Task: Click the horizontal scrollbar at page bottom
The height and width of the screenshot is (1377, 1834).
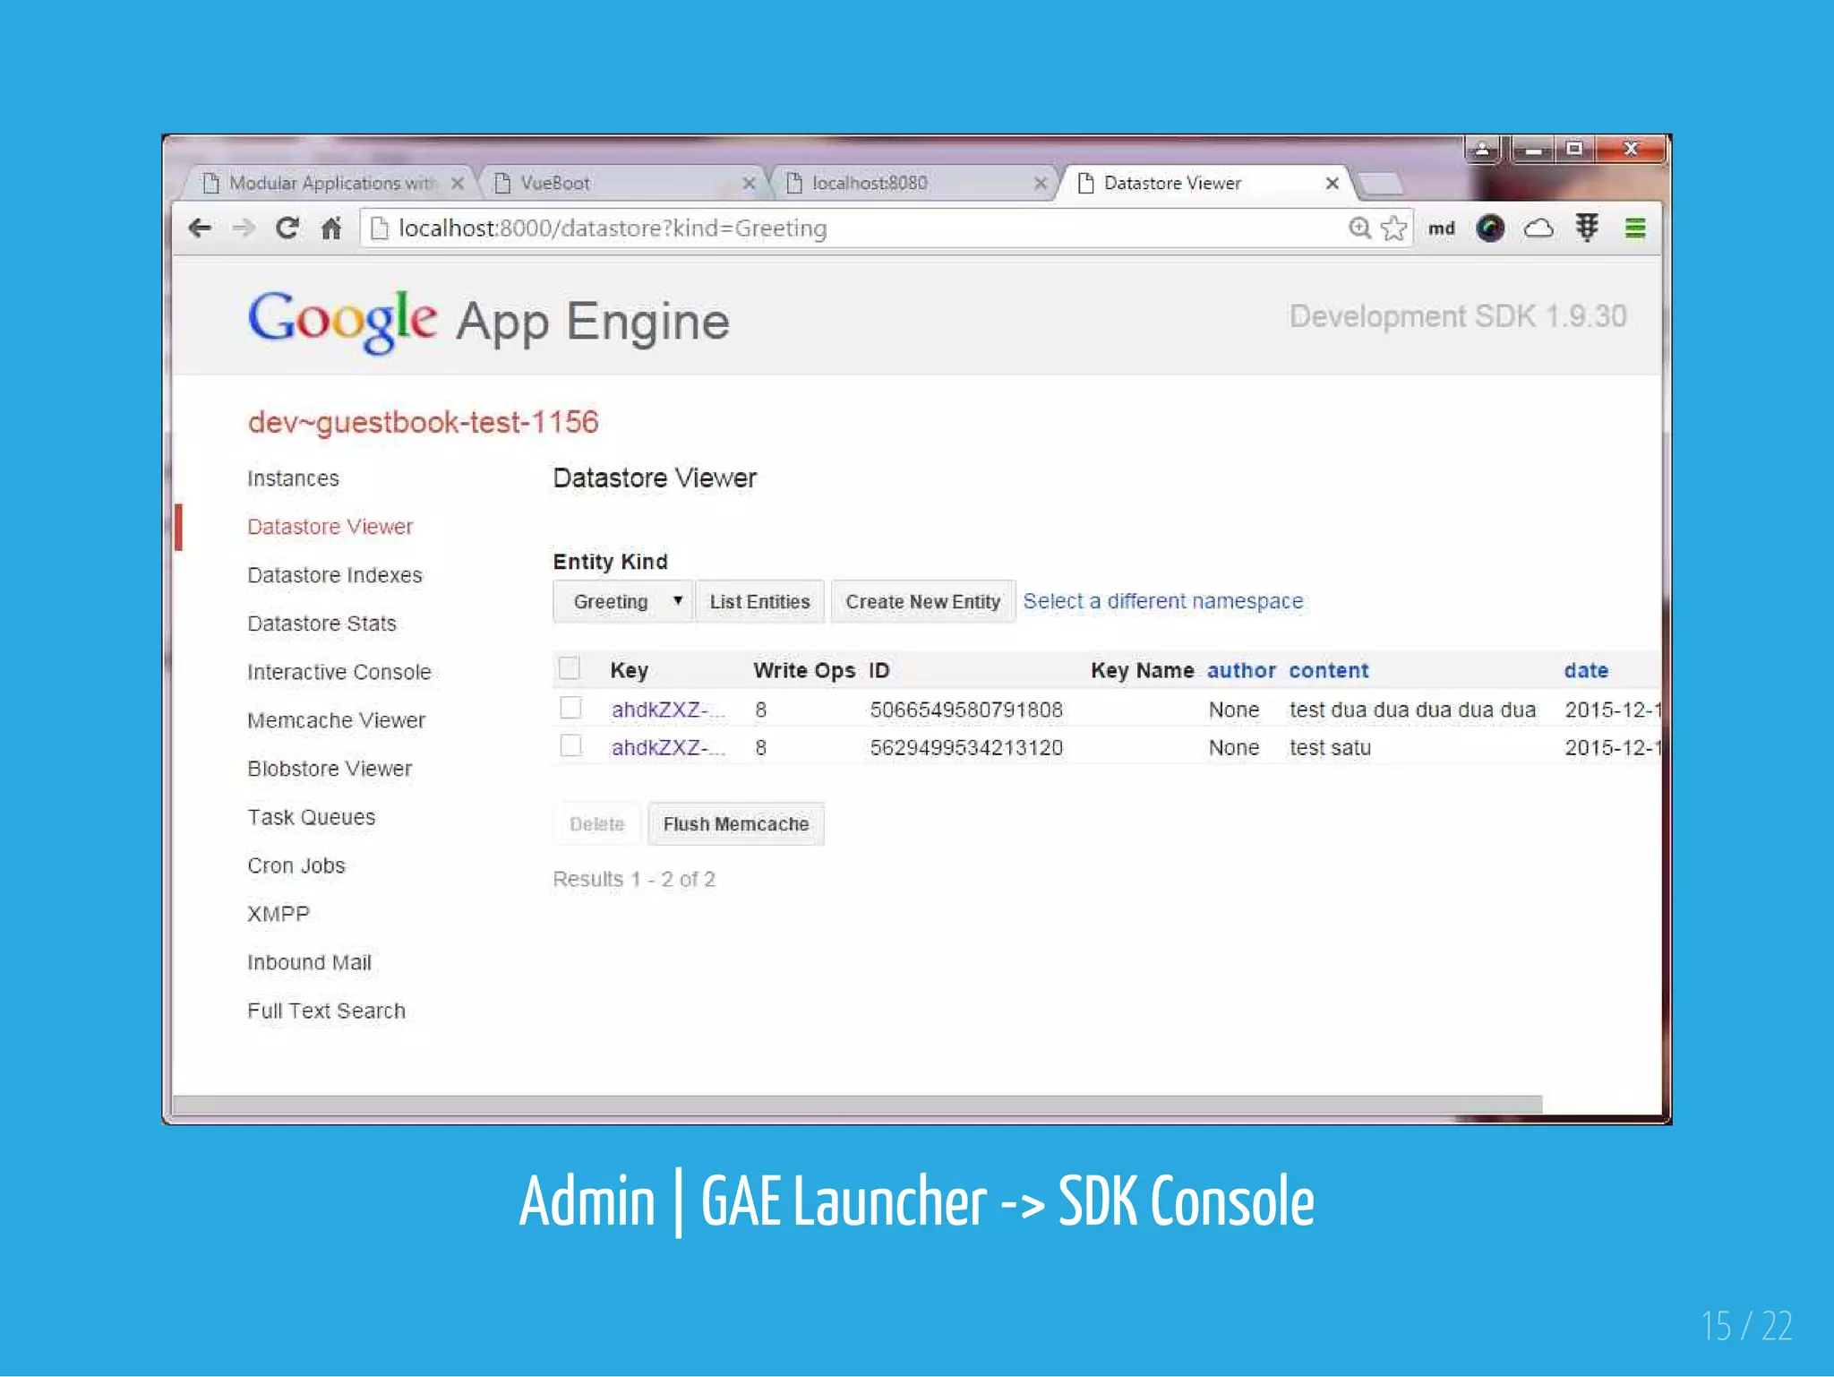Action: [857, 1105]
